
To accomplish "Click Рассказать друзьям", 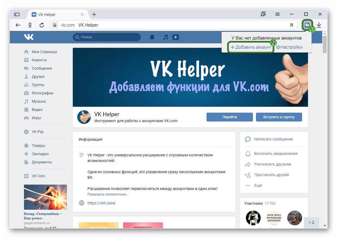I will pyautogui.click(x=272, y=164).
